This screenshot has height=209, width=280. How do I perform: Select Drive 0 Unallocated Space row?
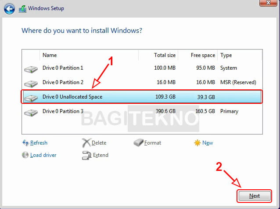[142, 97]
